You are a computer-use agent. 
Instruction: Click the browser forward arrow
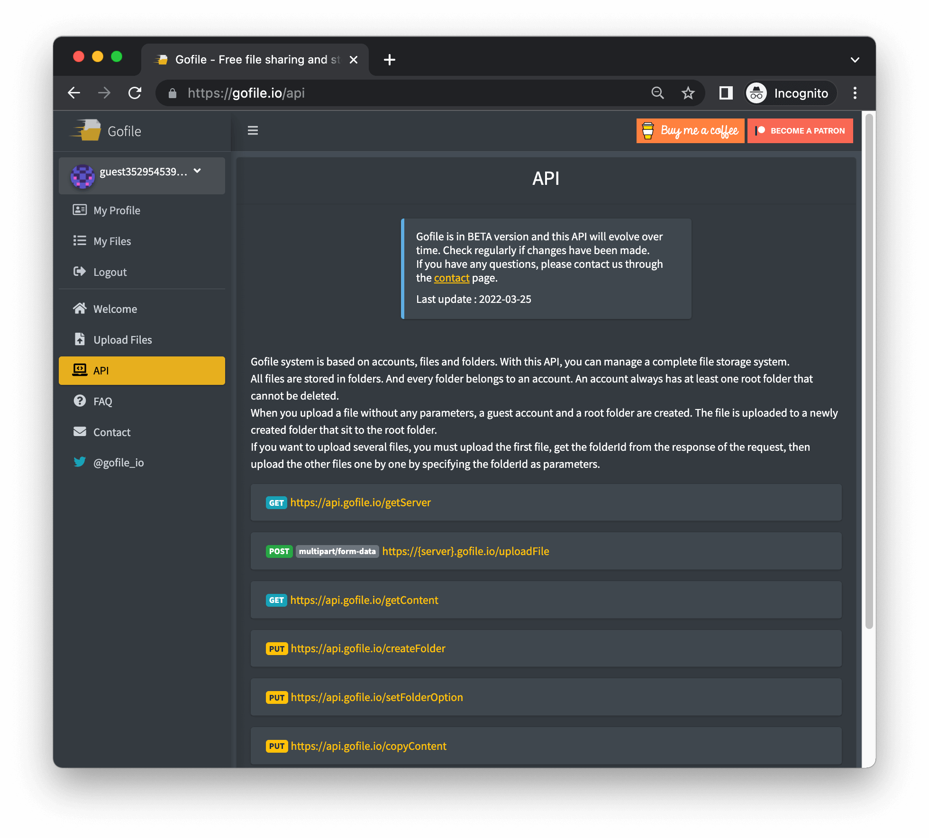click(104, 93)
